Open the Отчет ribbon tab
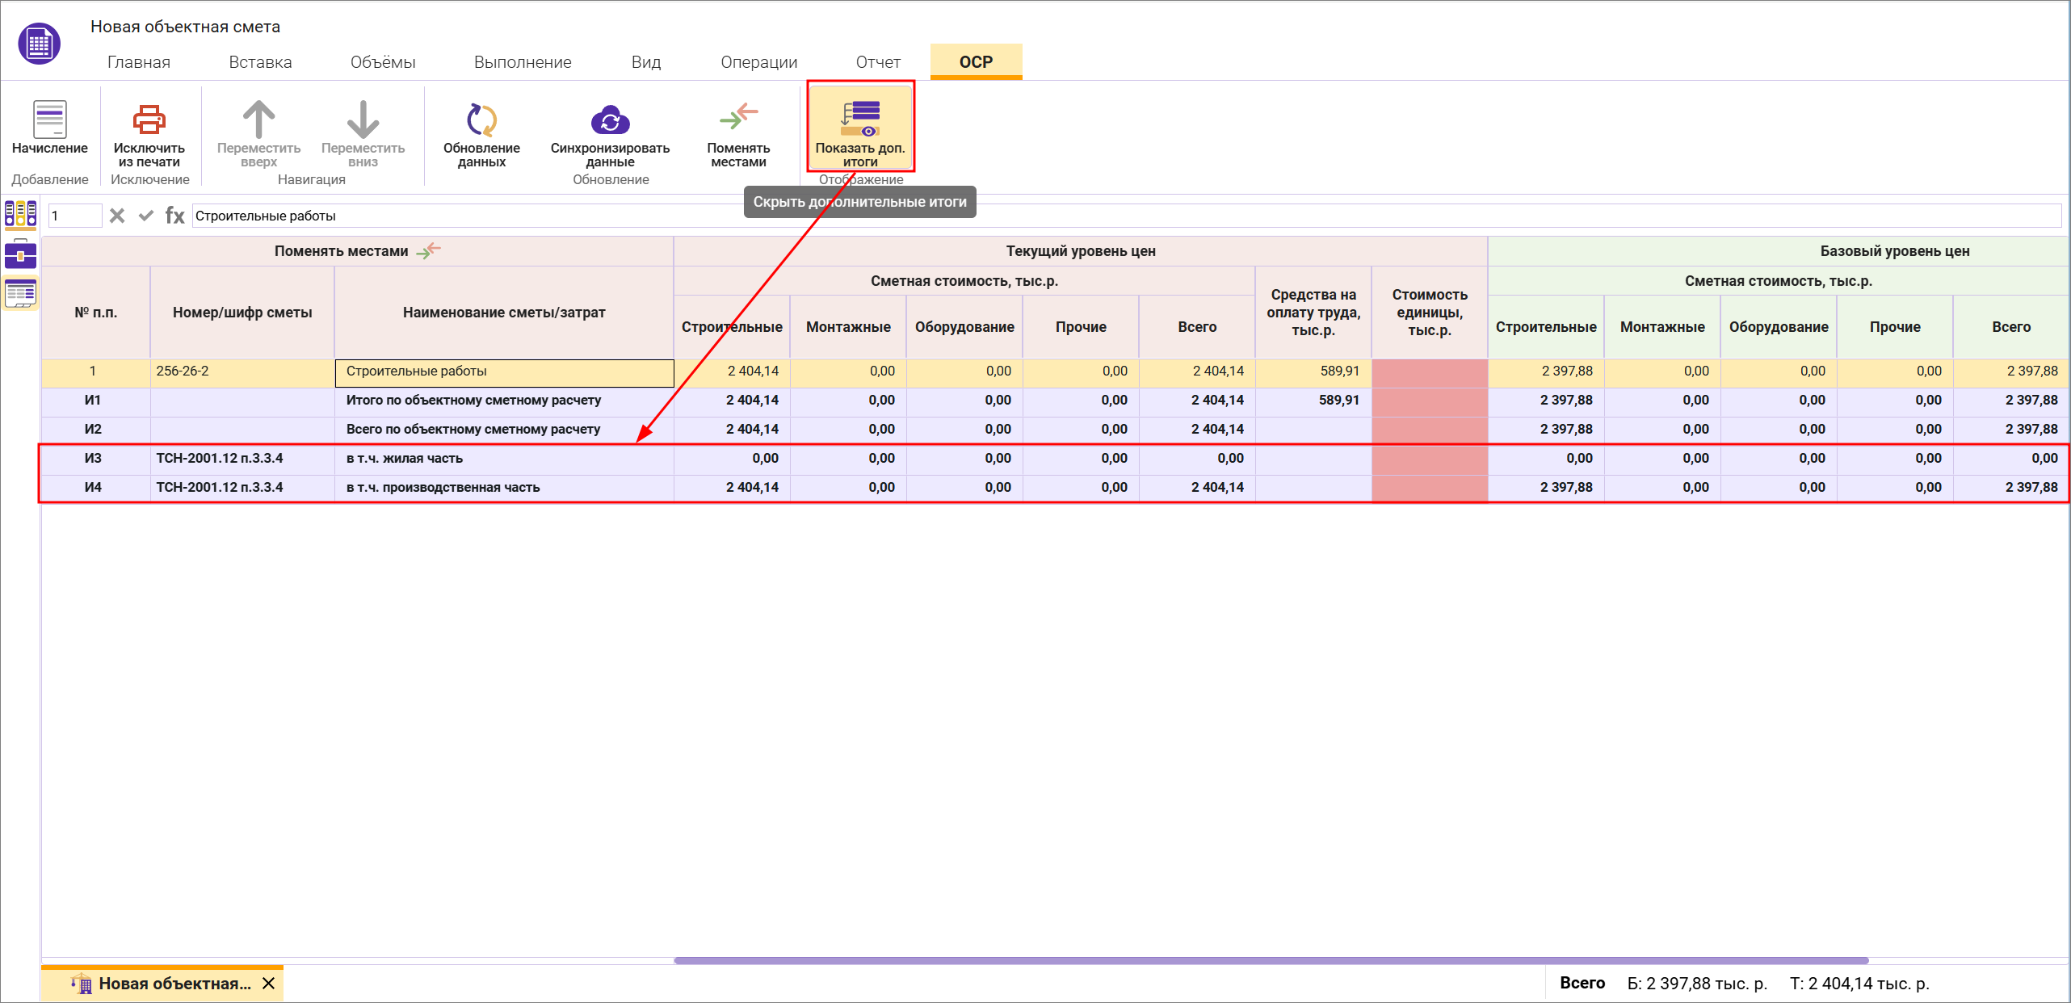 tap(878, 62)
